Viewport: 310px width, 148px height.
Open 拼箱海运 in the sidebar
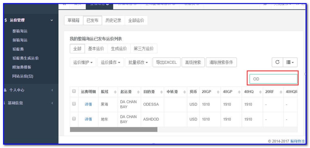[20, 40]
